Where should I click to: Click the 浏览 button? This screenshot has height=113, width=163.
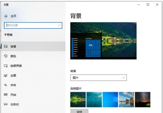point(80,111)
